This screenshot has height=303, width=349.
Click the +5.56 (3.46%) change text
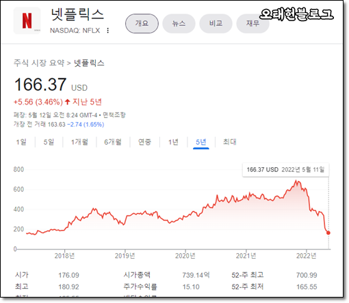click(38, 102)
